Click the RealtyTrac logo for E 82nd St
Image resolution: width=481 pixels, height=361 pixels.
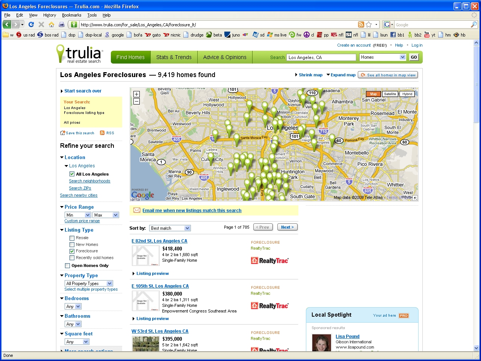point(269,260)
